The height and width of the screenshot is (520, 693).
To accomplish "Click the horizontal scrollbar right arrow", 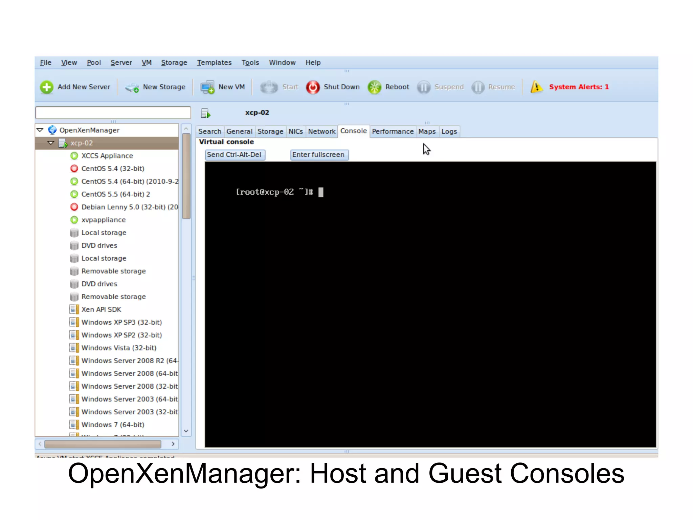I will (173, 444).
